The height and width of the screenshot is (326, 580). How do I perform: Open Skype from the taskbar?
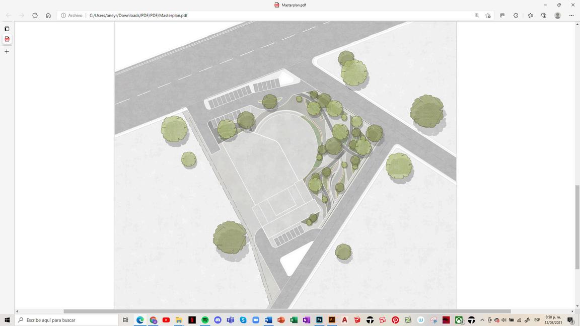pyautogui.click(x=243, y=320)
